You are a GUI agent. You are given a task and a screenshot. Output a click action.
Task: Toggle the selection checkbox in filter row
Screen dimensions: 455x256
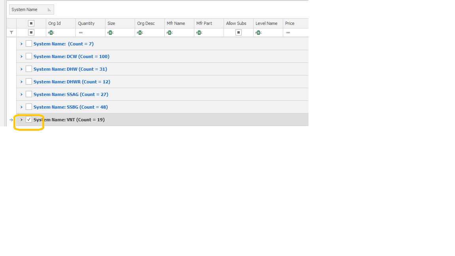pyautogui.click(x=31, y=32)
